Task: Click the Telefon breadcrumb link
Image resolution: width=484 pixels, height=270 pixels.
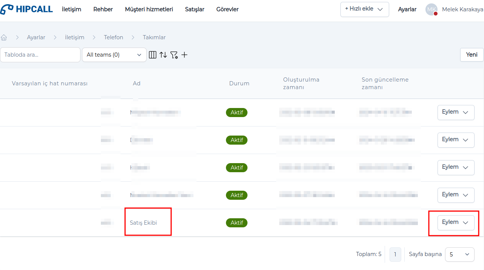Action: coord(113,37)
